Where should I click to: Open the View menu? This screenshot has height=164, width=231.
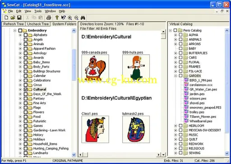point(28,11)
